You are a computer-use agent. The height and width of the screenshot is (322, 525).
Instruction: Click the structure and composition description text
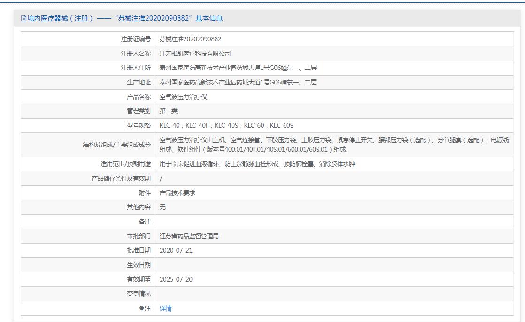click(x=333, y=145)
